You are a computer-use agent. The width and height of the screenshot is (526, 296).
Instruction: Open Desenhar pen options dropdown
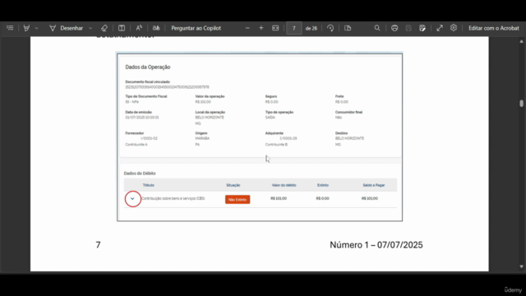coord(90,28)
